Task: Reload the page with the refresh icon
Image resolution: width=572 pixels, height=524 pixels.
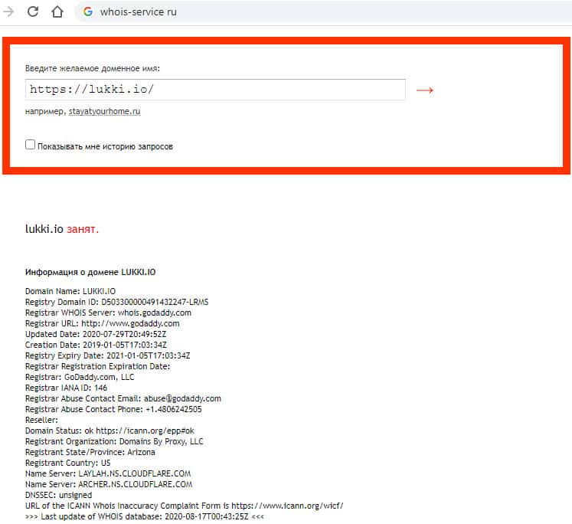Action: click(33, 11)
